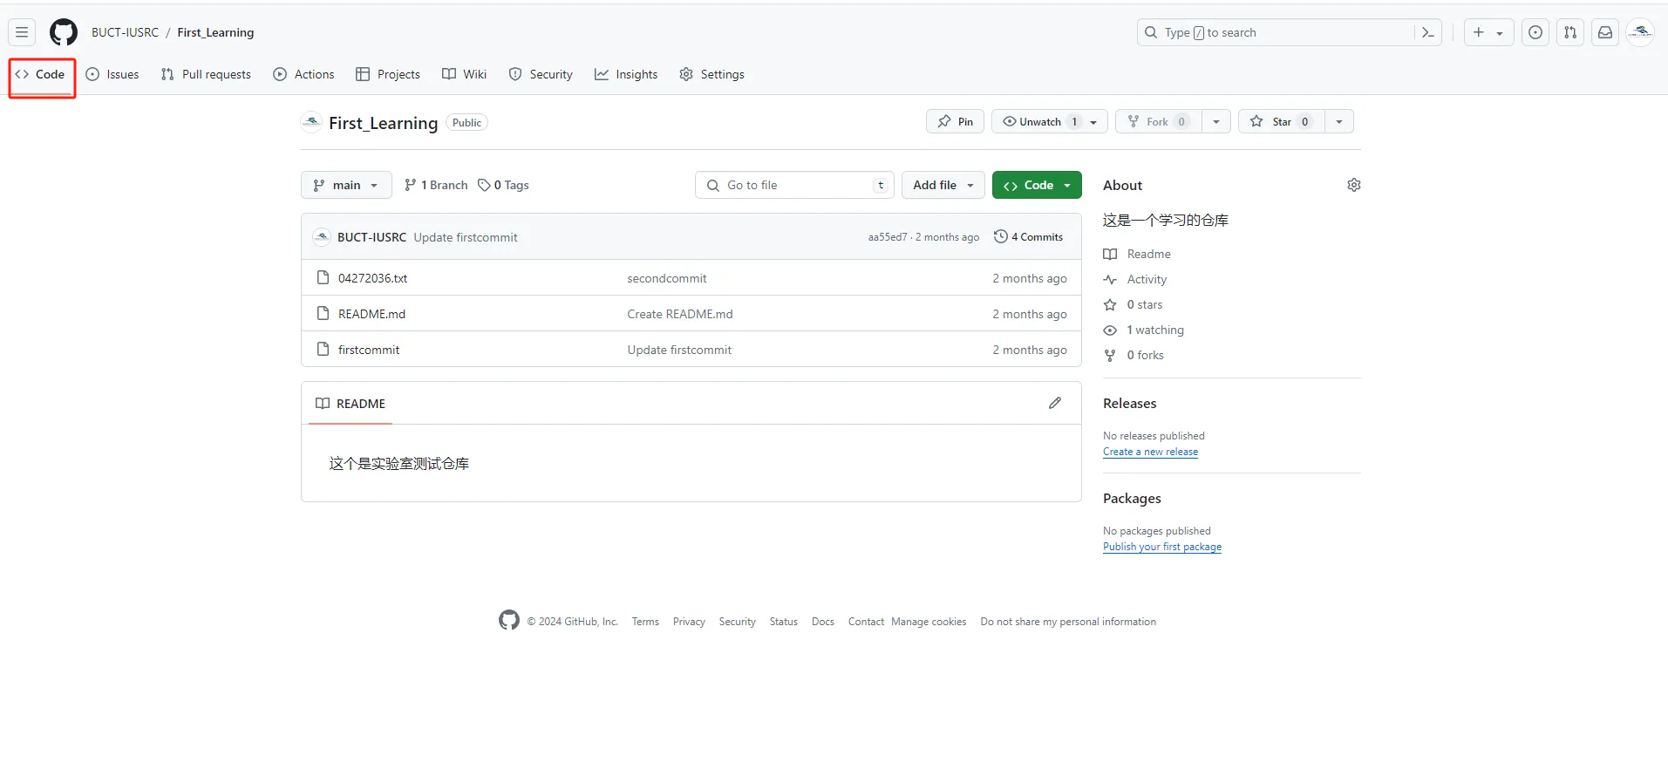Edit README using pencil icon
Viewport: 1668px width, 783px height.
point(1055,403)
